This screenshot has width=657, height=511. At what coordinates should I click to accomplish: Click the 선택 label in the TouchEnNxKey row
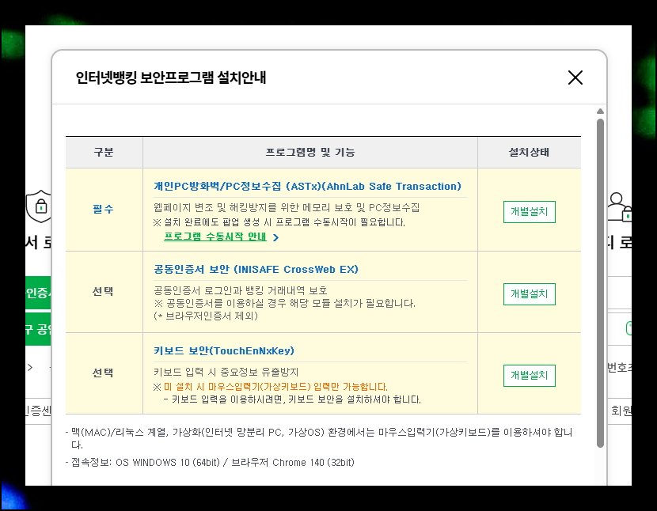click(103, 373)
